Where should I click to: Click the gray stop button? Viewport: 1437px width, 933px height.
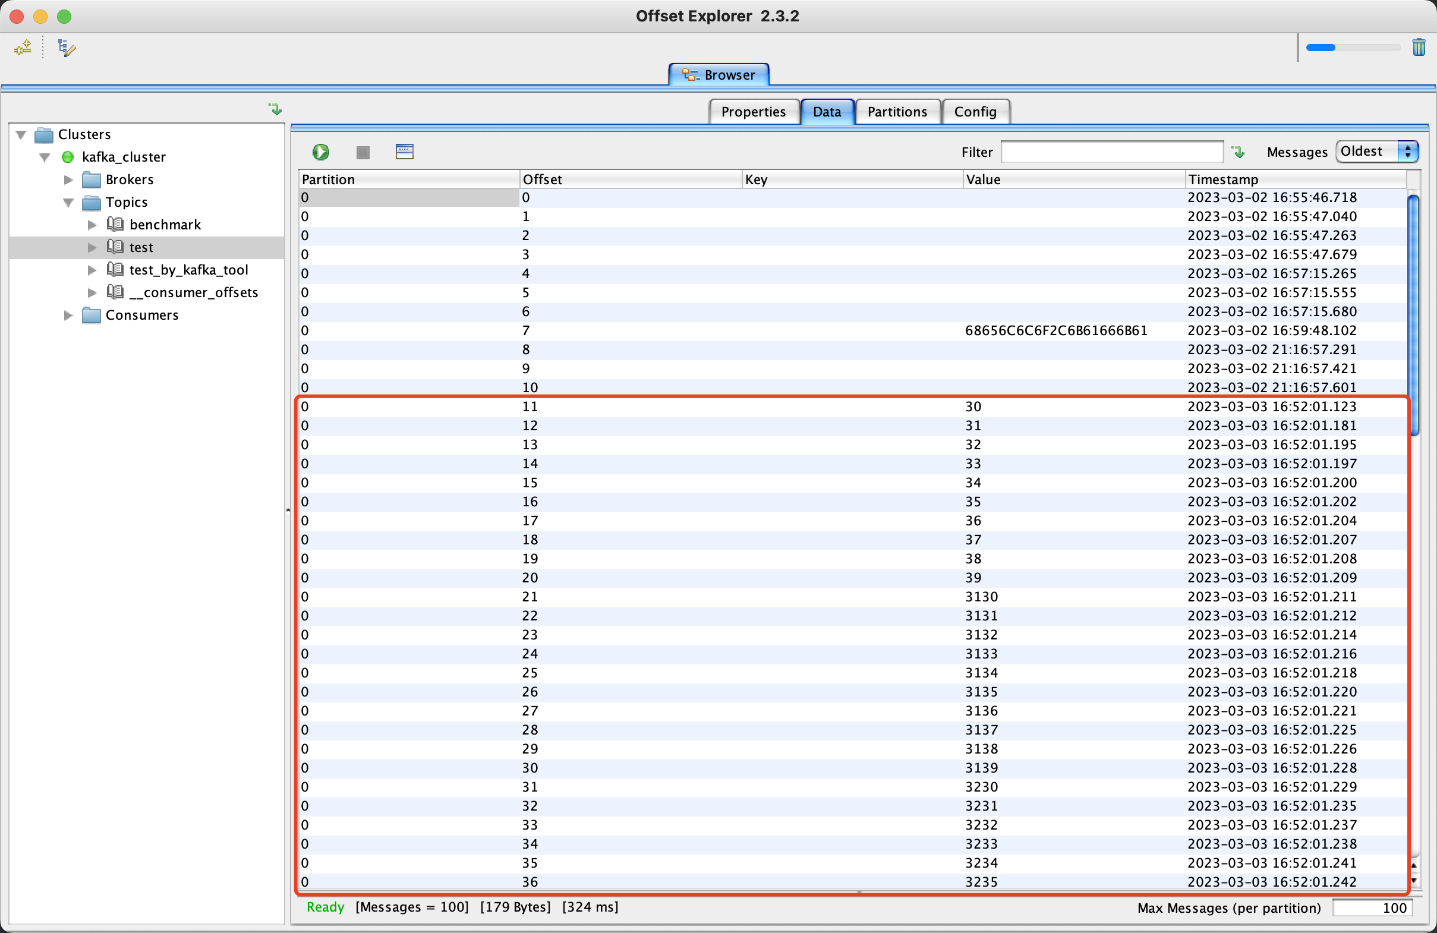click(x=363, y=152)
